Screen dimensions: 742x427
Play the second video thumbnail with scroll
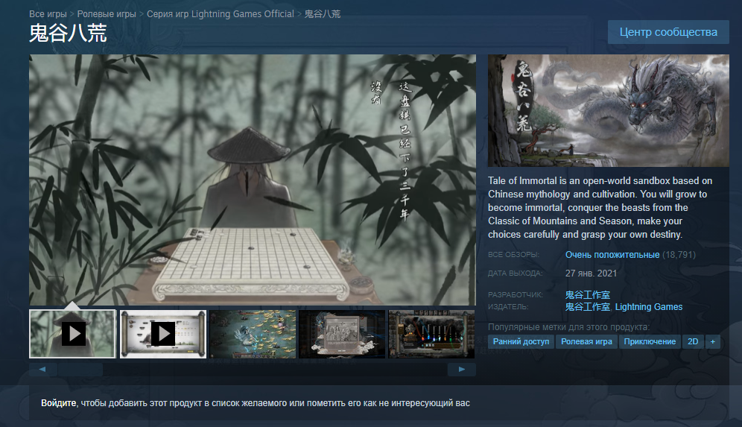pos(163,334)
